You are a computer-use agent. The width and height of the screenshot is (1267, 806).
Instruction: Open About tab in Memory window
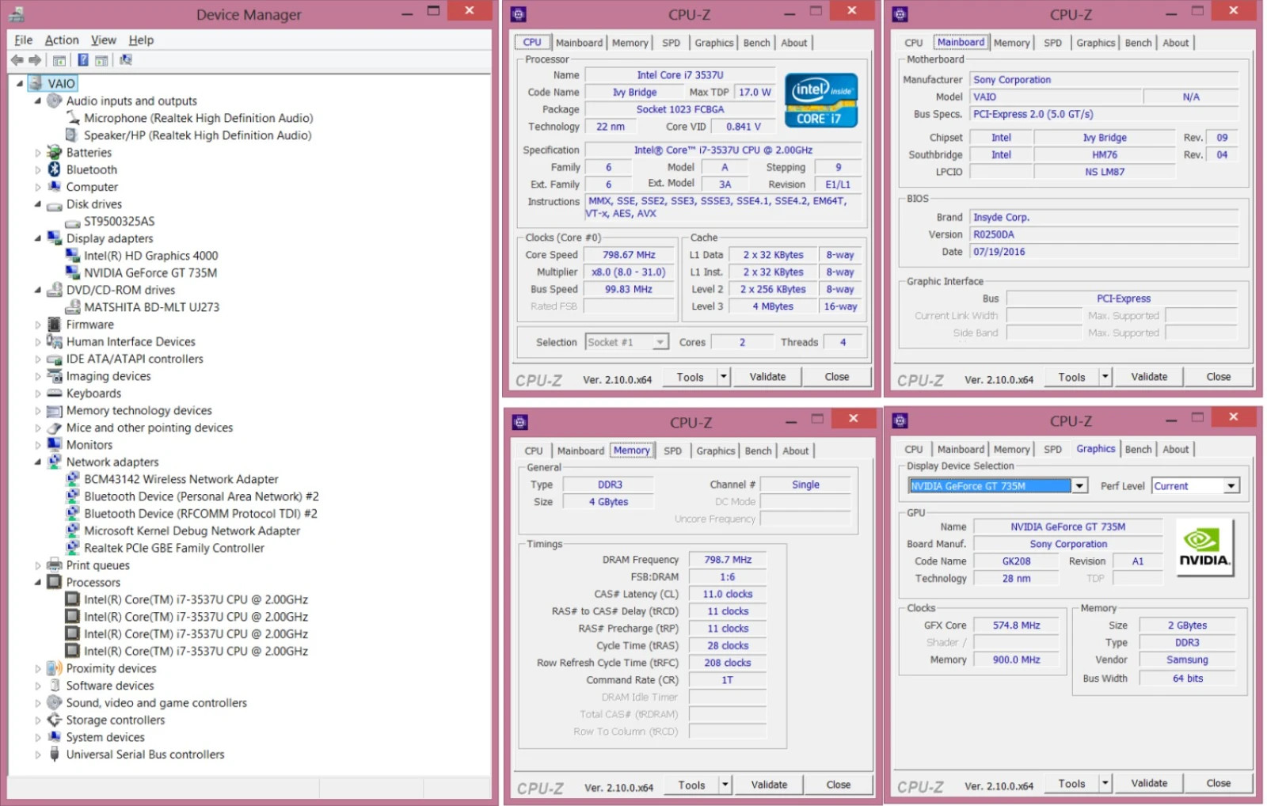coord(796,451)
